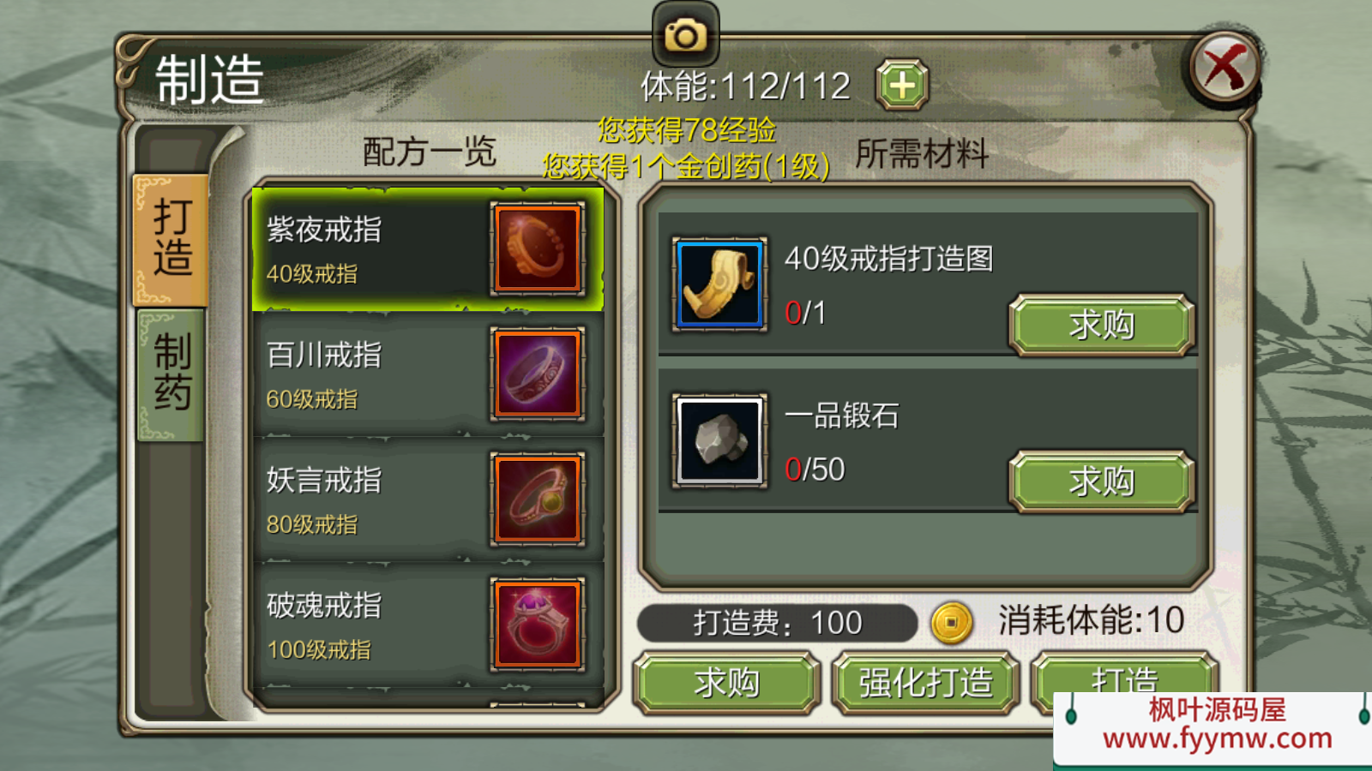This screenshot has width=1372, height=771.
Task: Select the 妖言戒指 80级 recipe row
Action: (428, 499)
